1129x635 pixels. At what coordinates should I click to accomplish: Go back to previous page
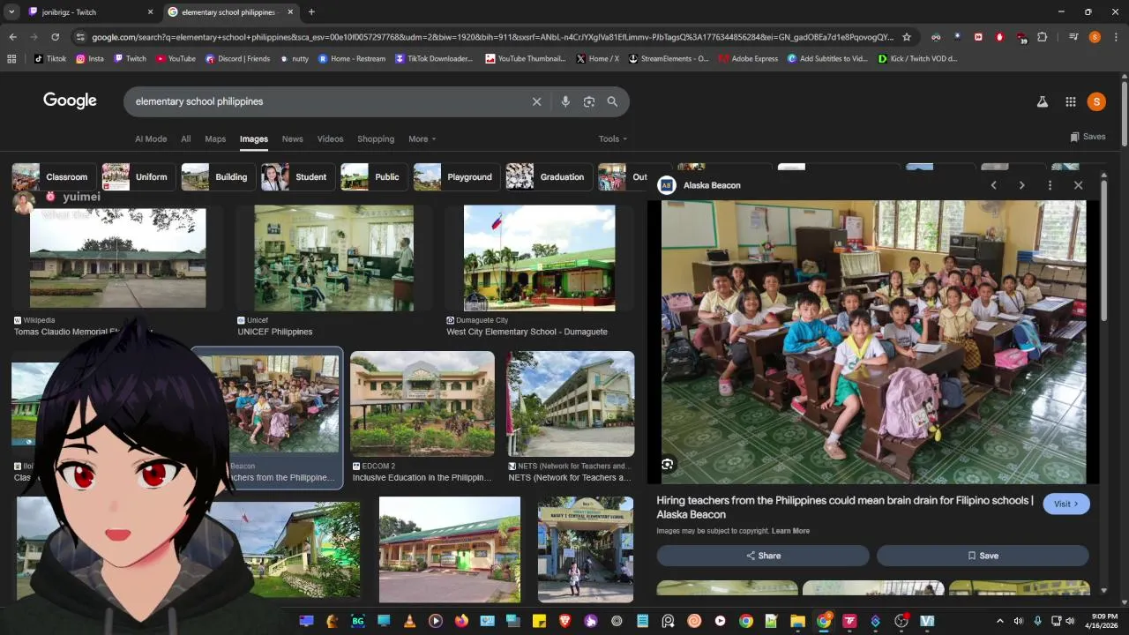click(12, 37)
